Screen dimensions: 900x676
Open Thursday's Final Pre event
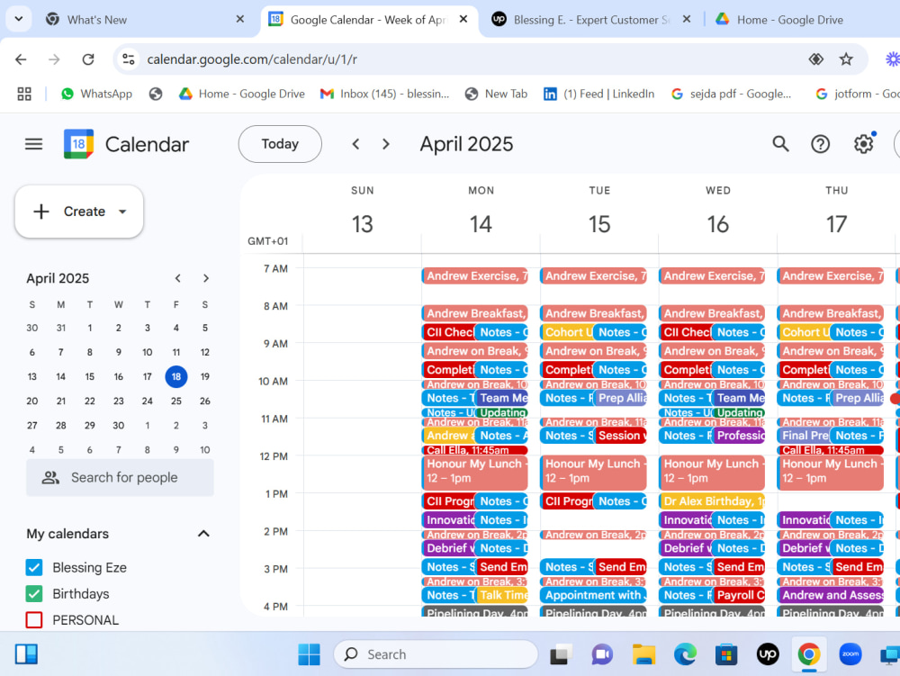click(804, 436)
